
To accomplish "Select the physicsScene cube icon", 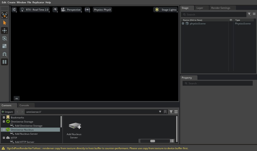I will tap(187, 24).
